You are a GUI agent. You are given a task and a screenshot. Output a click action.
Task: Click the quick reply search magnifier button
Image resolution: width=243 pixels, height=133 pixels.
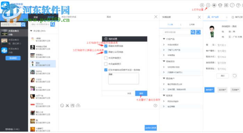pos(193,32)
